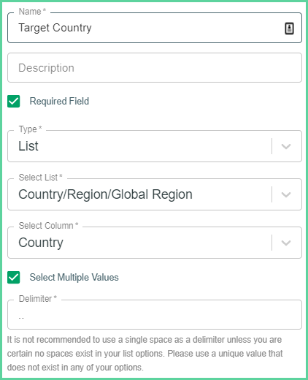Screen dimensions: 308x380
Task: Click the Select Multiple Values label
Action: (x=74, y=278)
